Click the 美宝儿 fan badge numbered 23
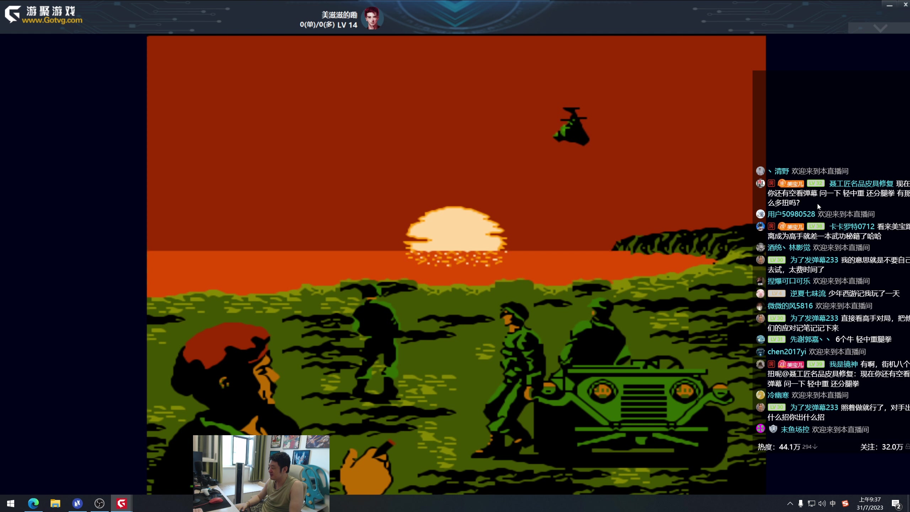The height and width of the screenshot is (512, 910). click(791, 364)
